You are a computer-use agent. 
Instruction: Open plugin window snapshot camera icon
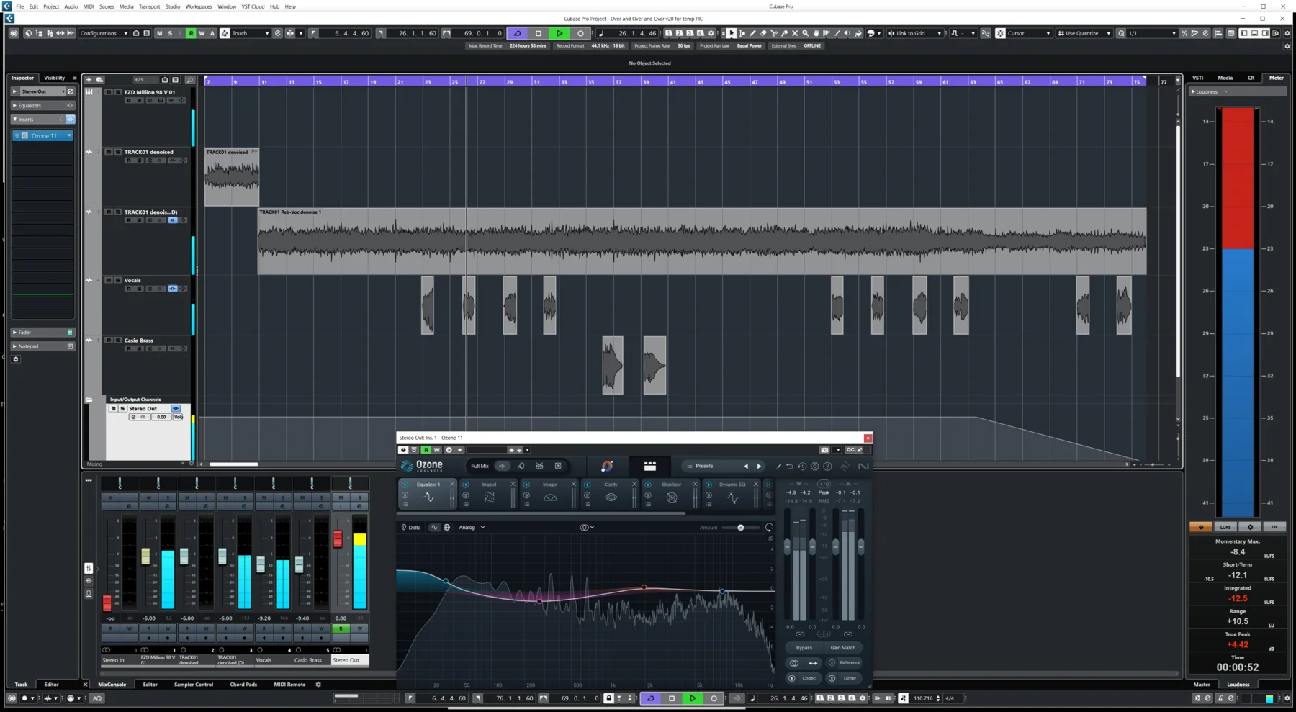tap(824, 450)
